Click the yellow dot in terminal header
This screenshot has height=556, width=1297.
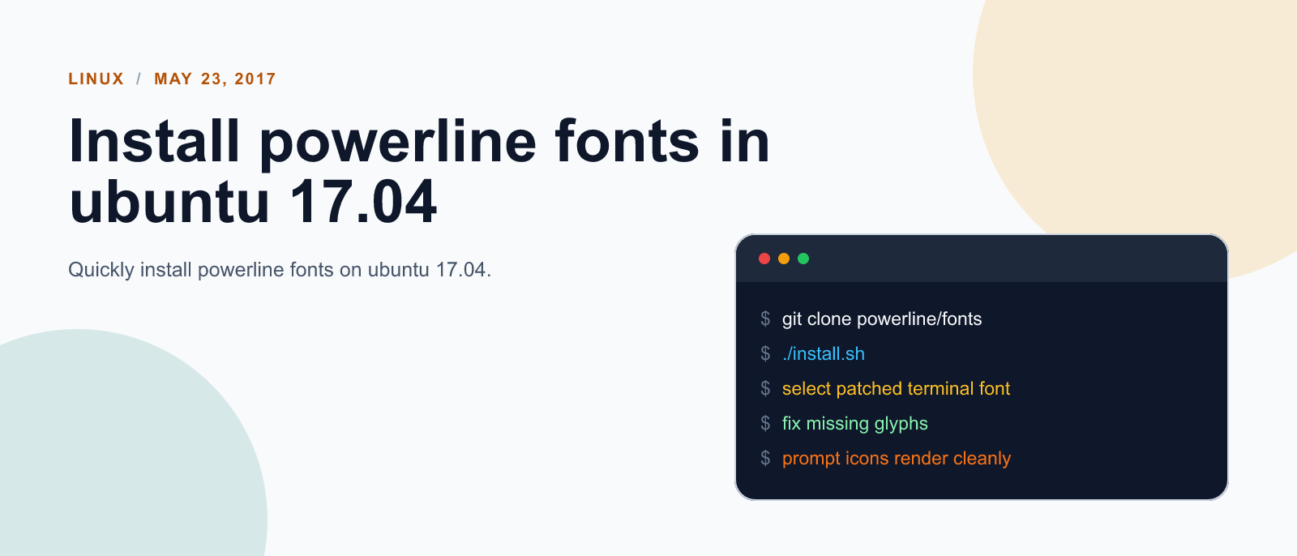(x=783, y=259)
